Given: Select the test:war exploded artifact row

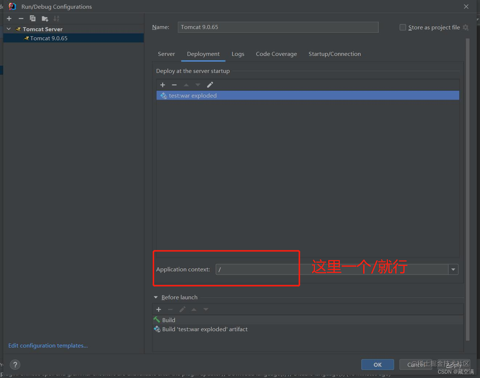Looking at the screenshot, I should coord(308,95).
